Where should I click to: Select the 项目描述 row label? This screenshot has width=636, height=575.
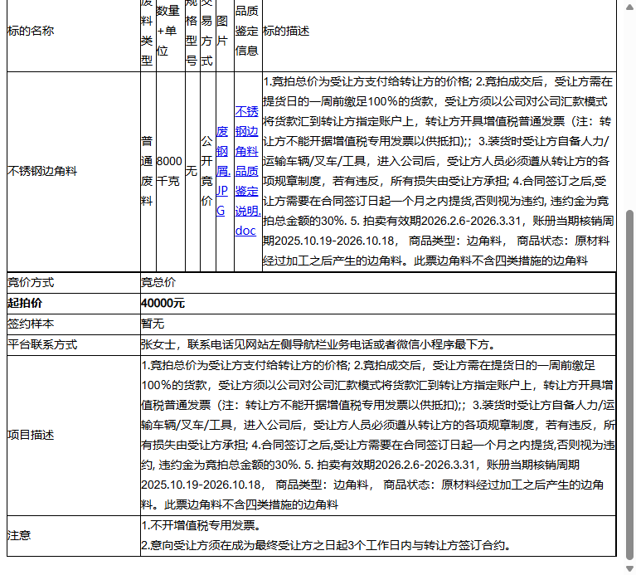tap(74, 435)
